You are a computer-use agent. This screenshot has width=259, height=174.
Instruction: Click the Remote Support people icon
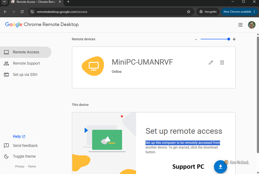tap(6, 63)
